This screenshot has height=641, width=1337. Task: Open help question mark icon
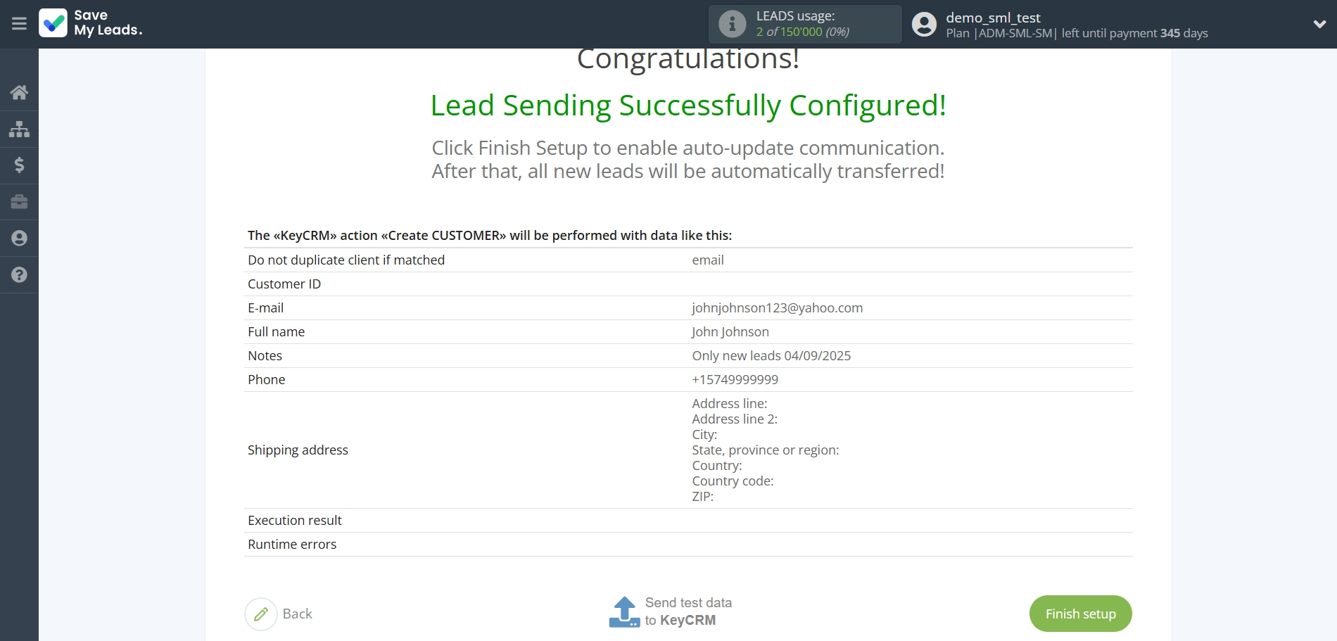click(19, 275)
